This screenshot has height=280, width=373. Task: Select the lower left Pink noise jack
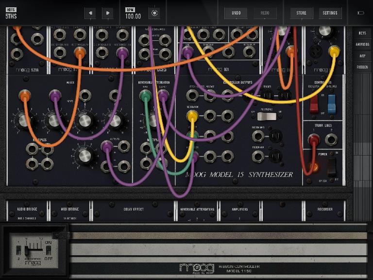pos(144,54)
